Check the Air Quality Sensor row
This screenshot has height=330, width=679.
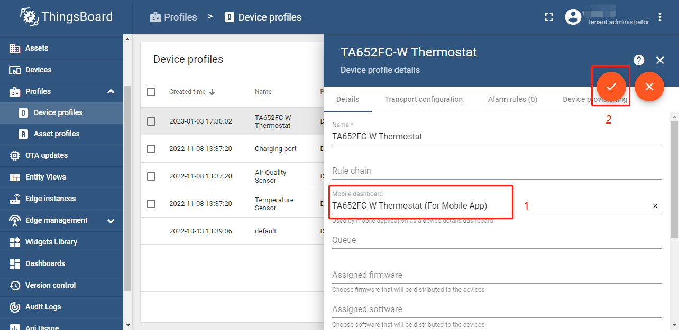[x=151, y=176]
